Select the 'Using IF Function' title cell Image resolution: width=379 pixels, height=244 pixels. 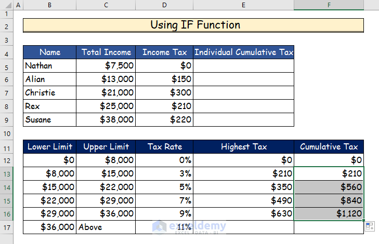pyautogui.click(x=193, y=25)
